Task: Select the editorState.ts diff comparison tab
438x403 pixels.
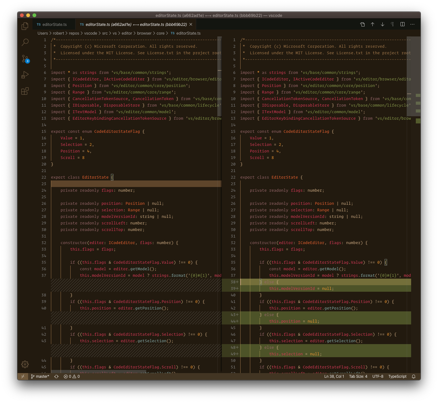Action: [136, 24]
